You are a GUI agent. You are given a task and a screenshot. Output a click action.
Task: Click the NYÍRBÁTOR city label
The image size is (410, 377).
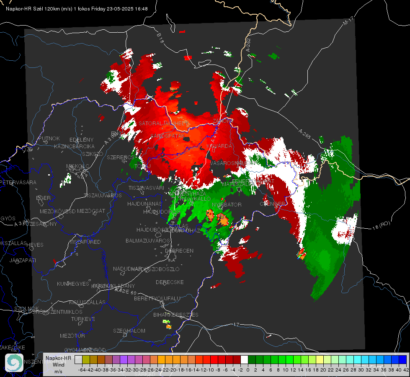227,204
